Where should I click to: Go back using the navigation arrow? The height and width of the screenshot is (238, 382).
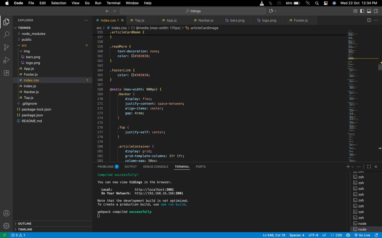click(x=107, y=11)
